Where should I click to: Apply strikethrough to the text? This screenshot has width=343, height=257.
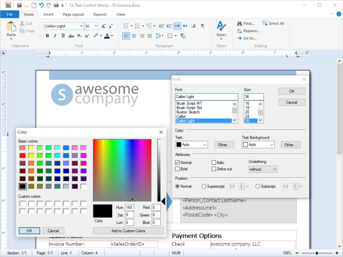71,35
